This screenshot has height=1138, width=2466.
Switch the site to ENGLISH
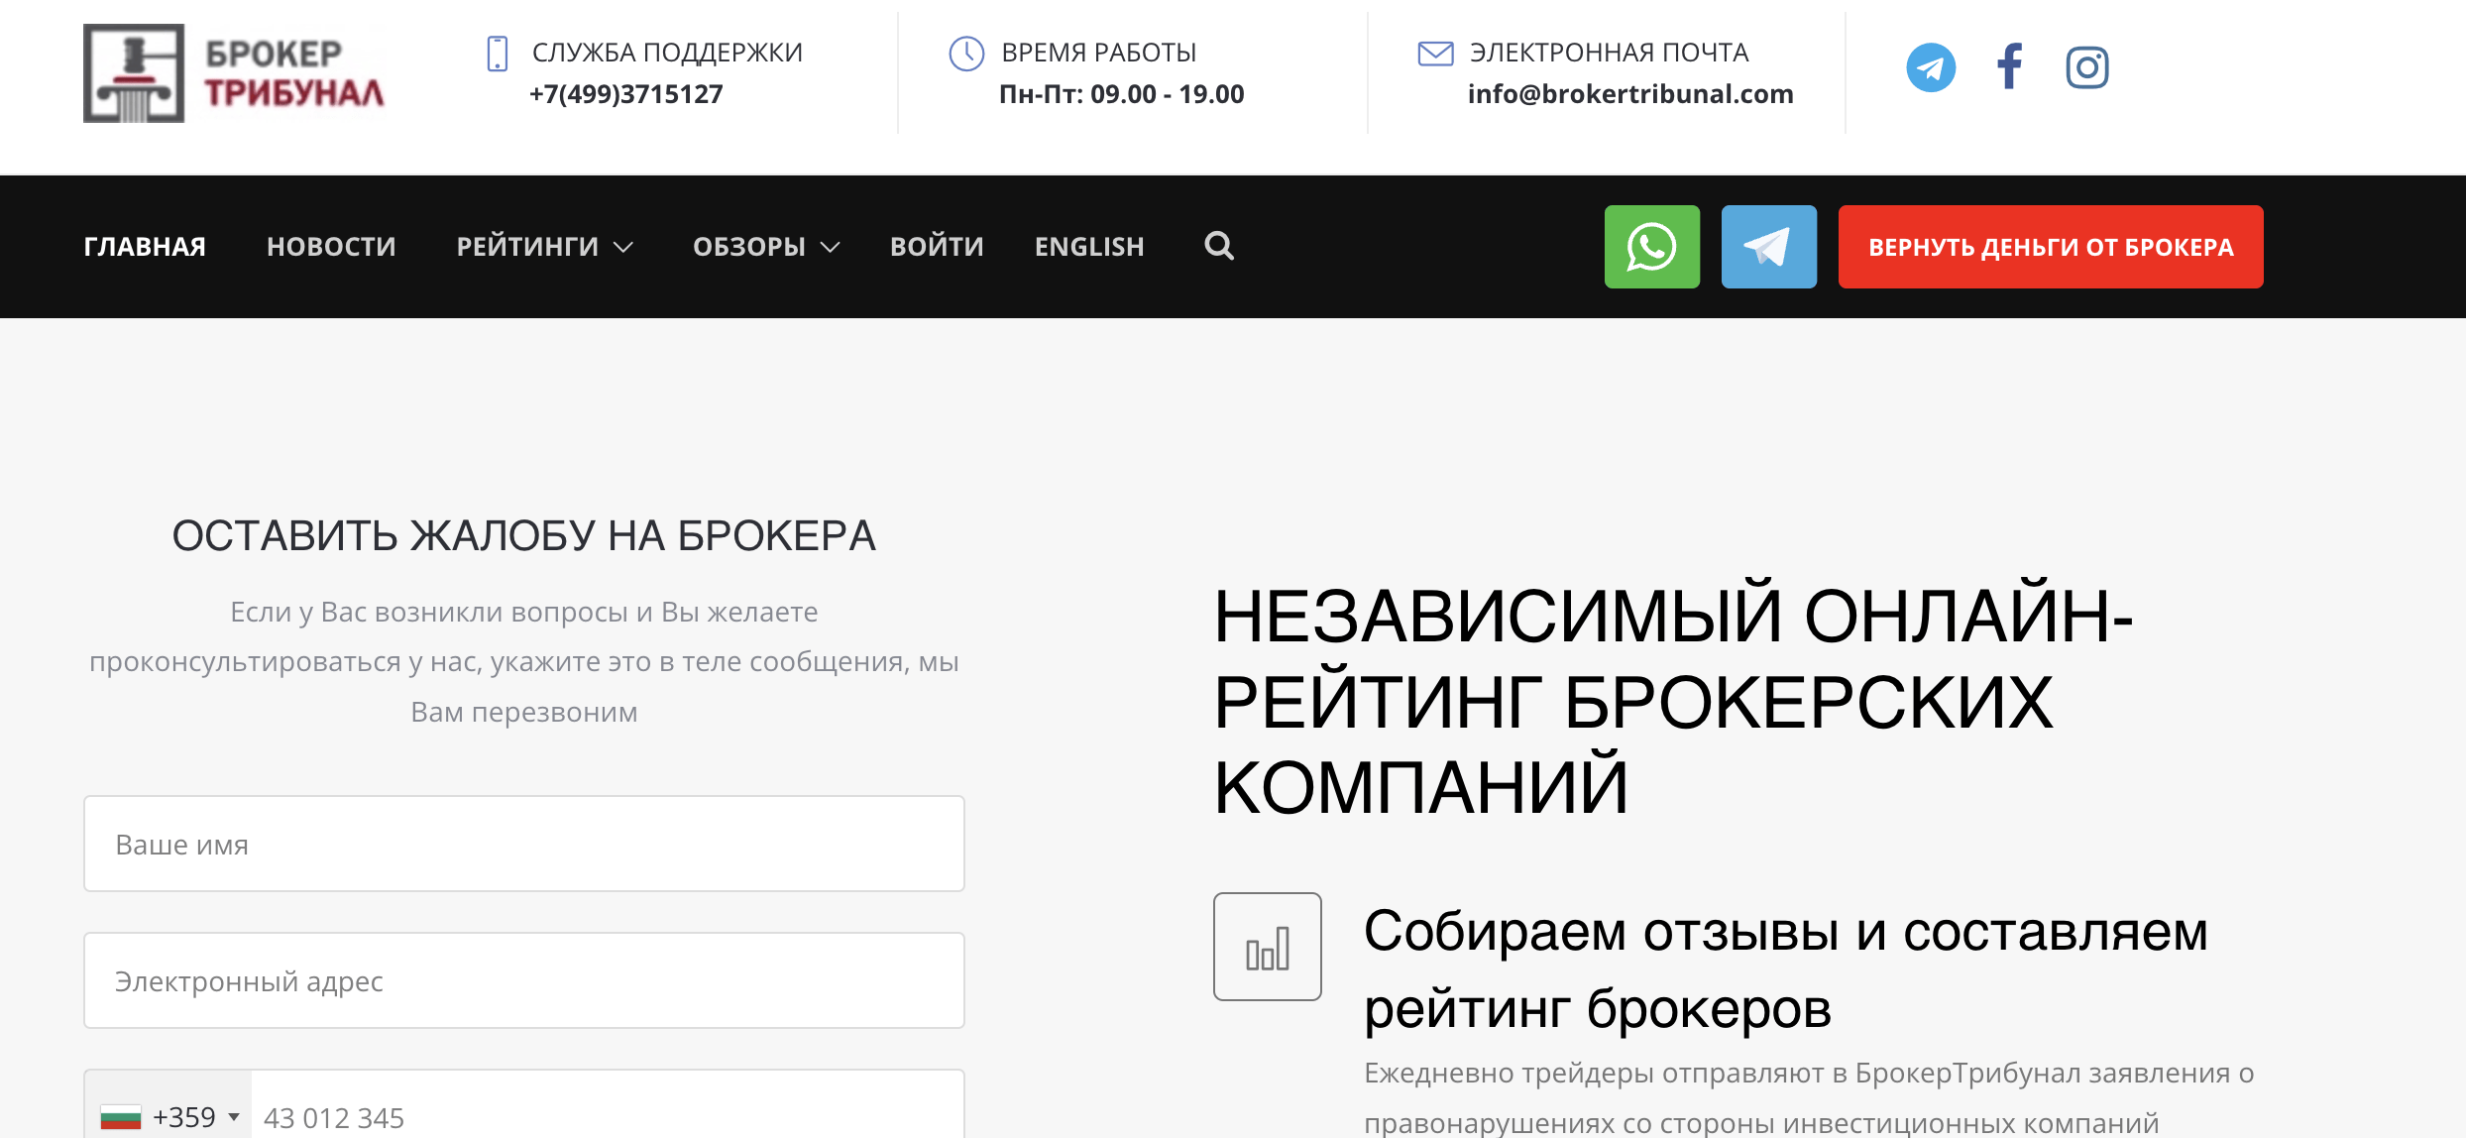[1088, 246]
